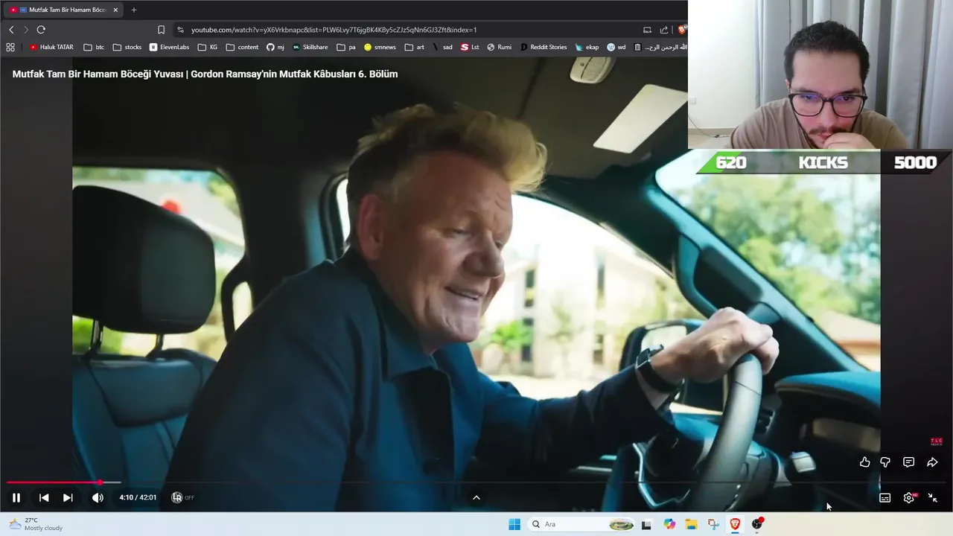The width and height of the screenshot is (953, 536).
Task: Expand the content bookmark folder
Action: 242,47
